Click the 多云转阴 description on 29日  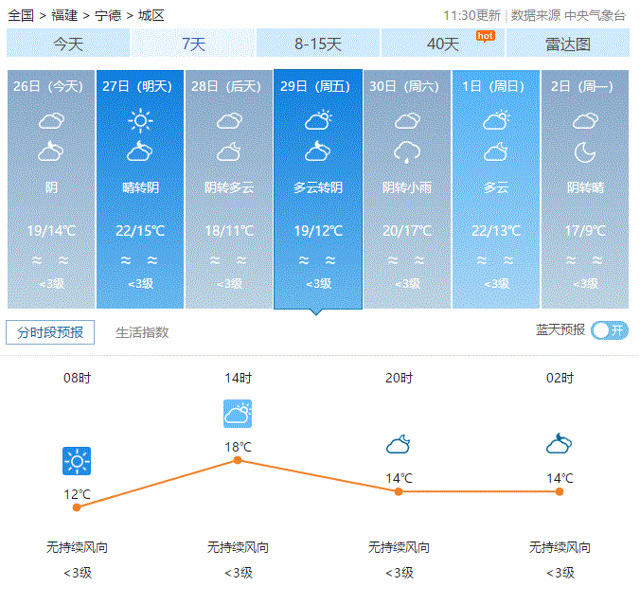(x=318, y=187)
